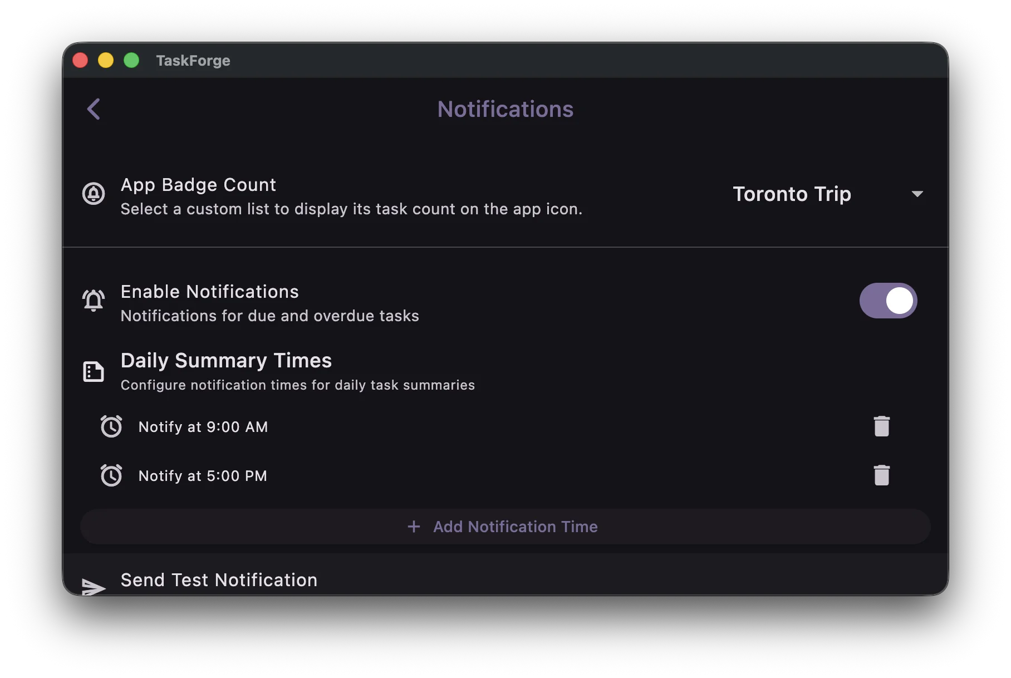The image size is (1011, 678).
Task: Open the Toronto Trip badge list dropdown
Action: pyautogui.click(x=828, y=194)
